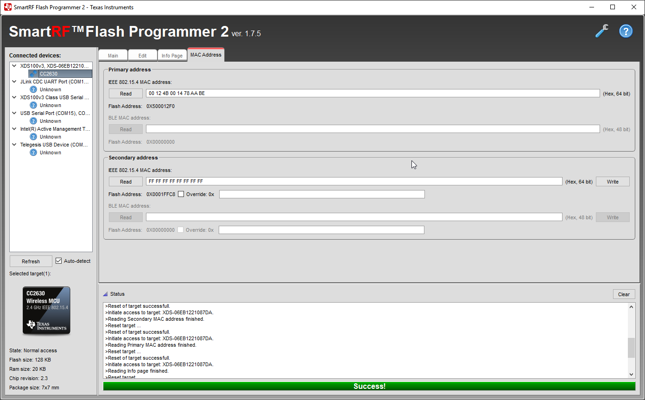The height and width of the screenshot is (400, 645).
Task: Click the Unknown icon under USB Serial Port (COM15)
Action: tap(33, 121)
